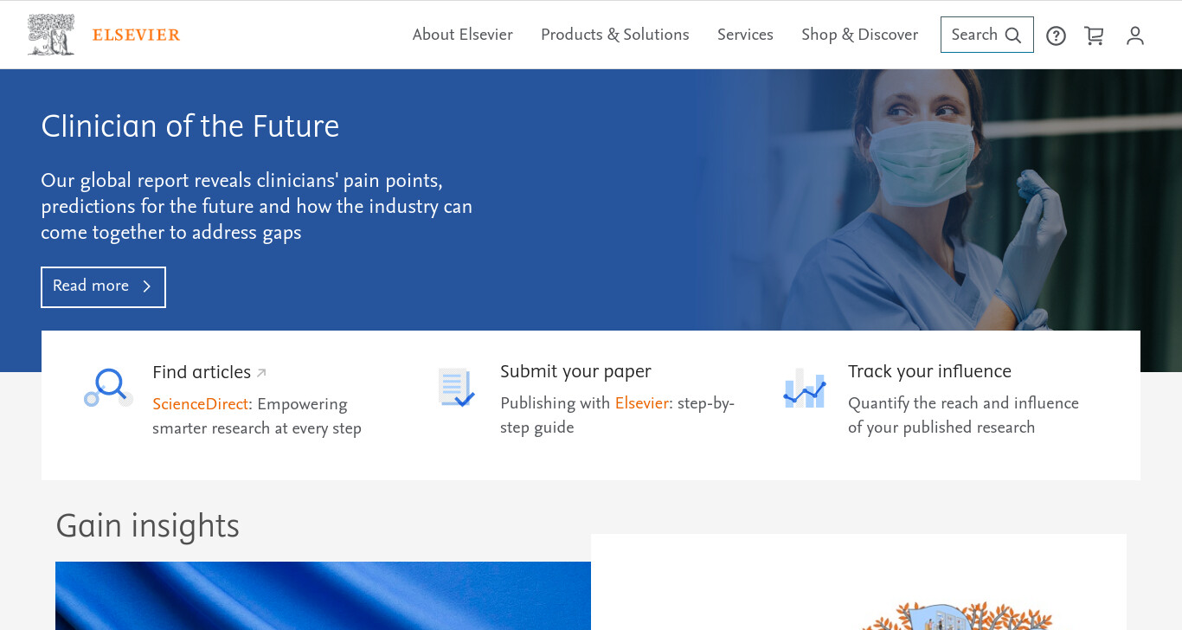This screenshot has width=1182, height=630.
Task: Click the Gain insights heading
Action: (148, 526)
